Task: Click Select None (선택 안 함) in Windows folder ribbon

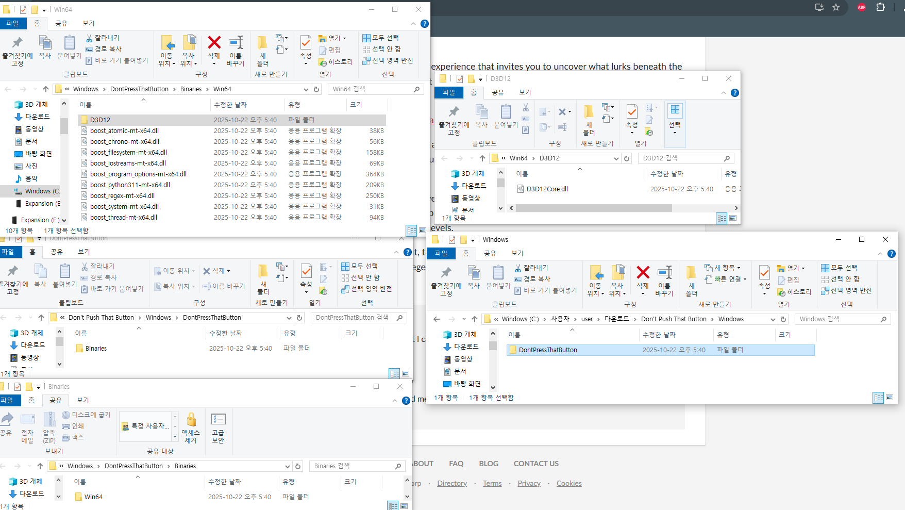Action: 840,279
